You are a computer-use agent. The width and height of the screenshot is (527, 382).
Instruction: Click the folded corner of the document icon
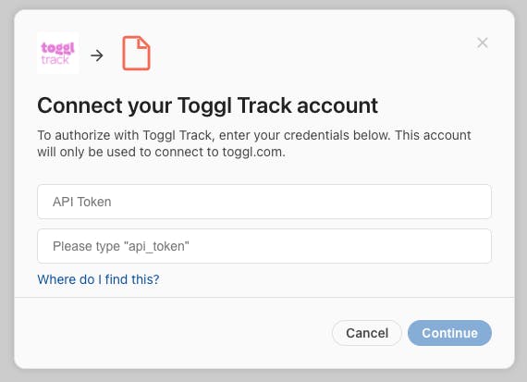tap(142, 43)
